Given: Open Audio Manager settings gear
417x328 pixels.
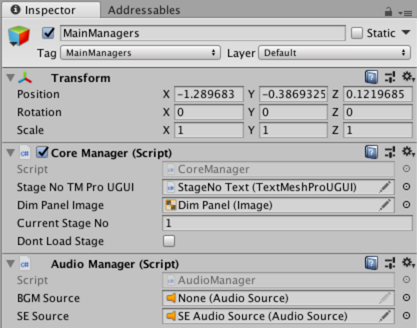Looking at the screenshot, I should 408,263.
